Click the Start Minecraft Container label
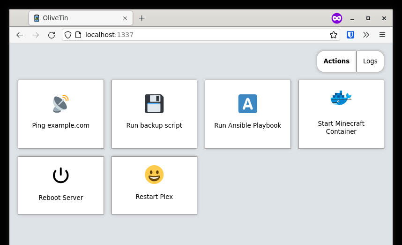This screenshot has width=402, height=245. (x=341, y=127)
